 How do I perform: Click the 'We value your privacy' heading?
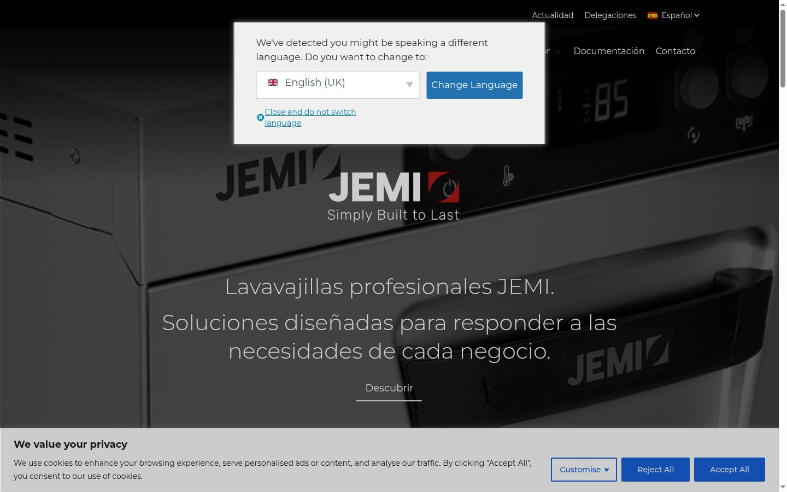71,444
